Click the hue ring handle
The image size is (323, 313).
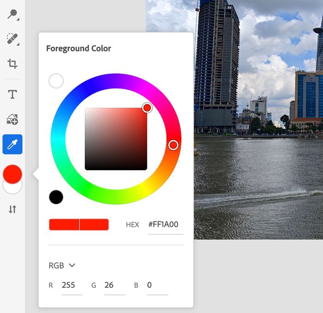pyautogui.click(x=173, y=145)
